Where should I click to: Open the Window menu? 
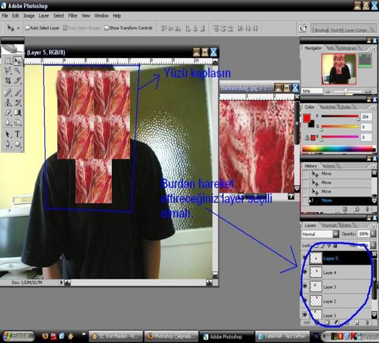pyautogui.click(x=102, y=16)
